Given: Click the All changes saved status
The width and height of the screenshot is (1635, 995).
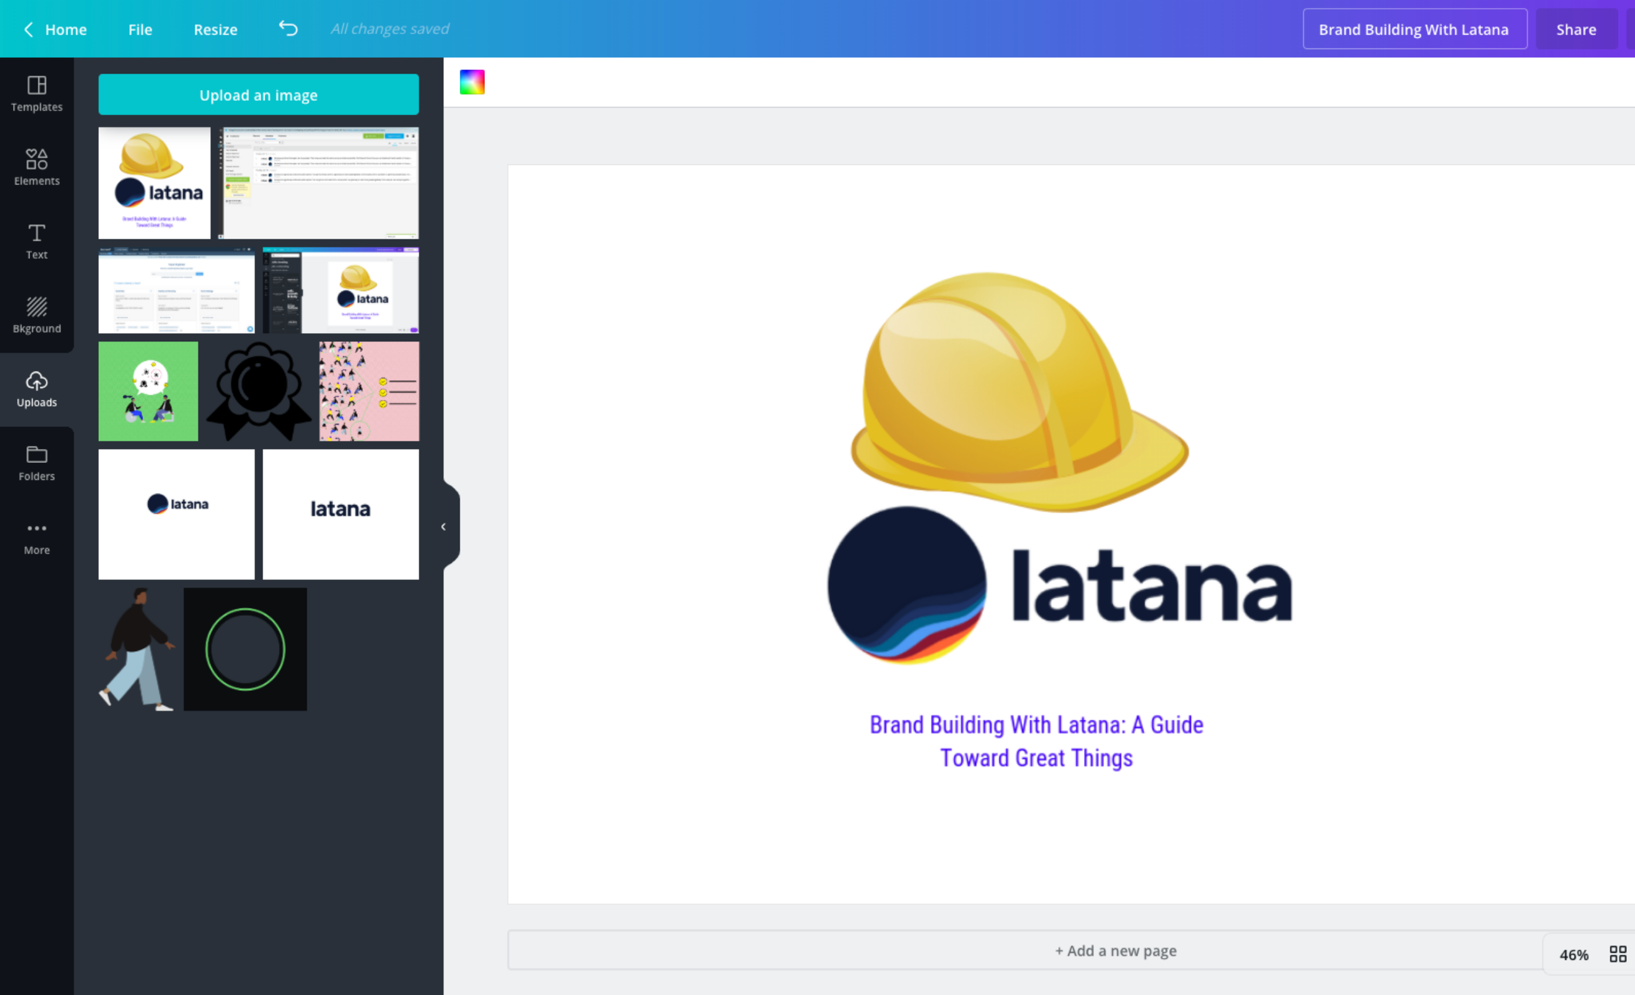Looking at the screenshot, I should click(390, 28).
